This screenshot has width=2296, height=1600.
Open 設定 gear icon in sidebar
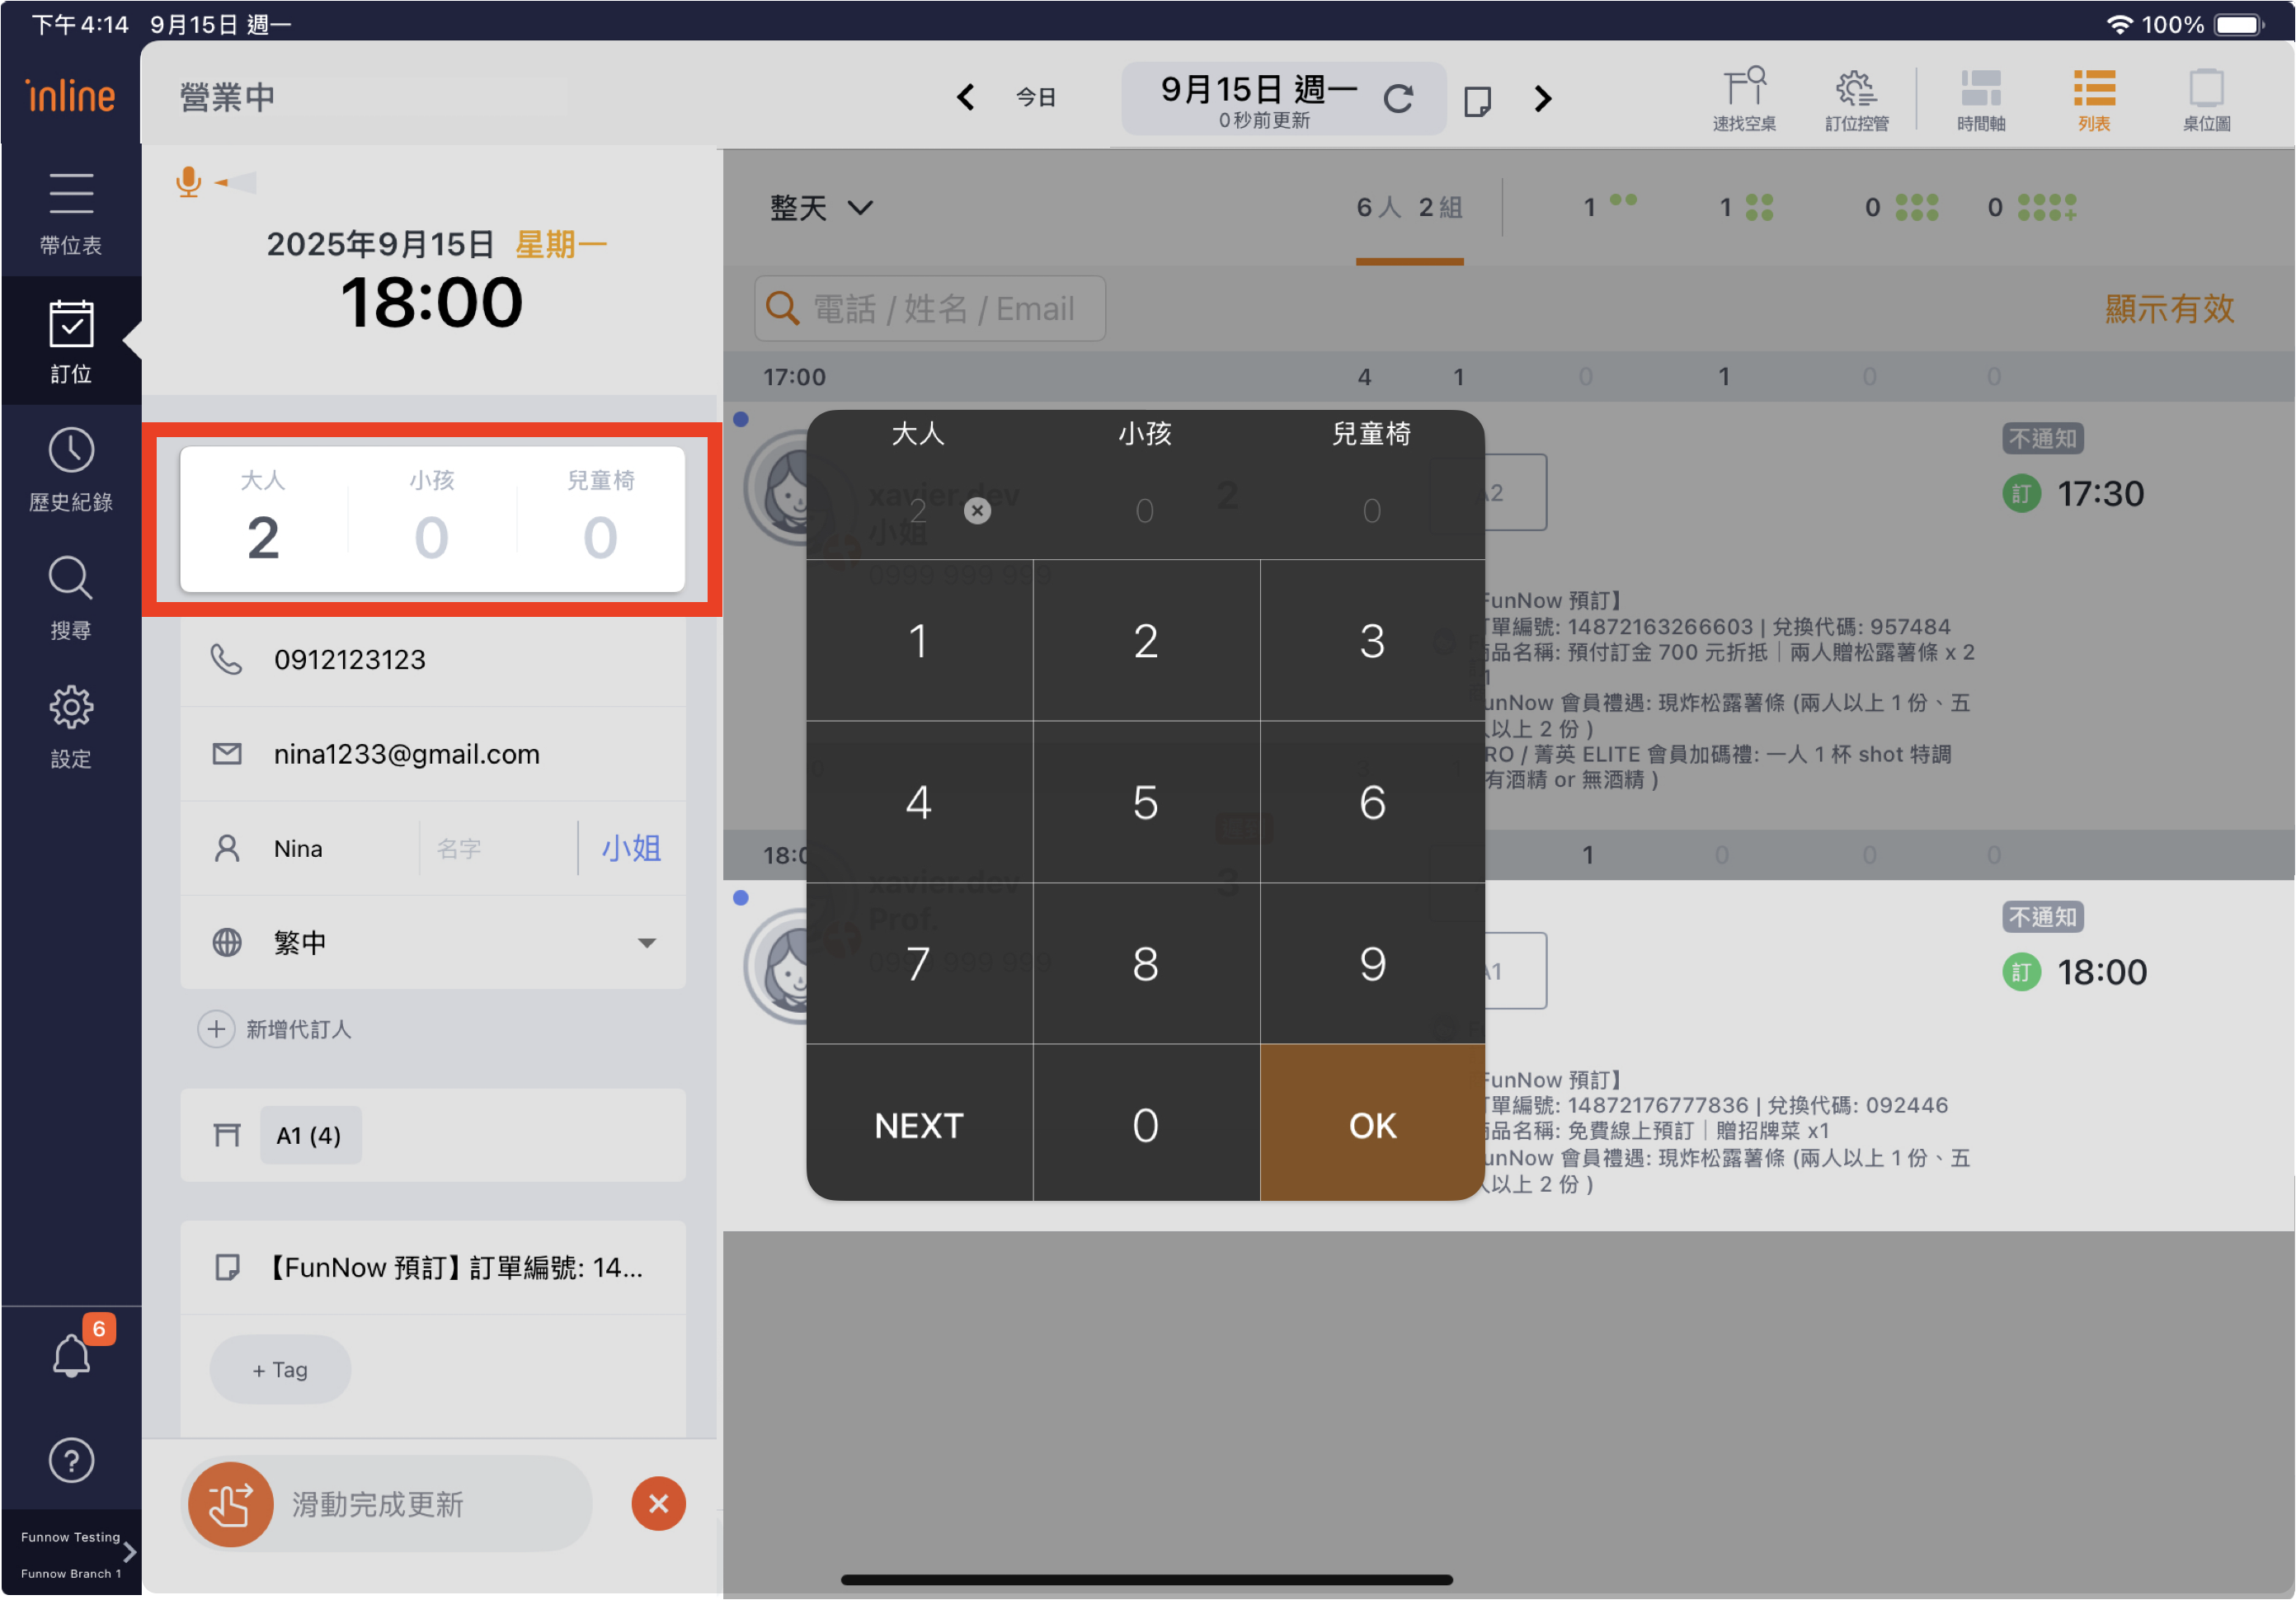pyautogui.click(x=71, y=707)
